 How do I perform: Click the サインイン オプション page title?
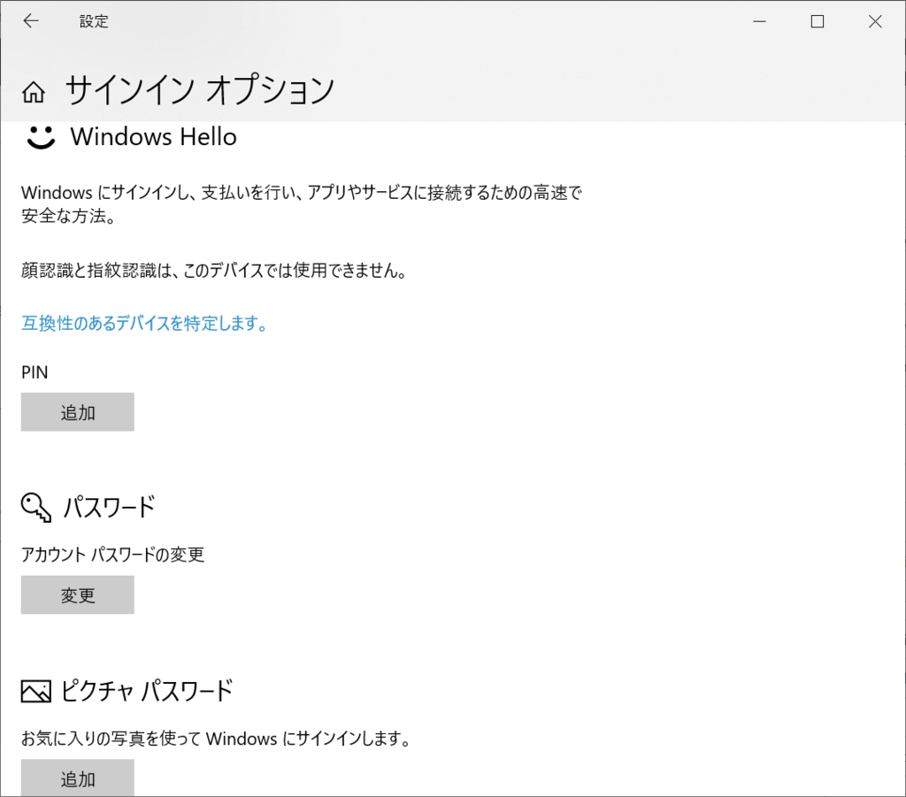(x=200, y=91)
